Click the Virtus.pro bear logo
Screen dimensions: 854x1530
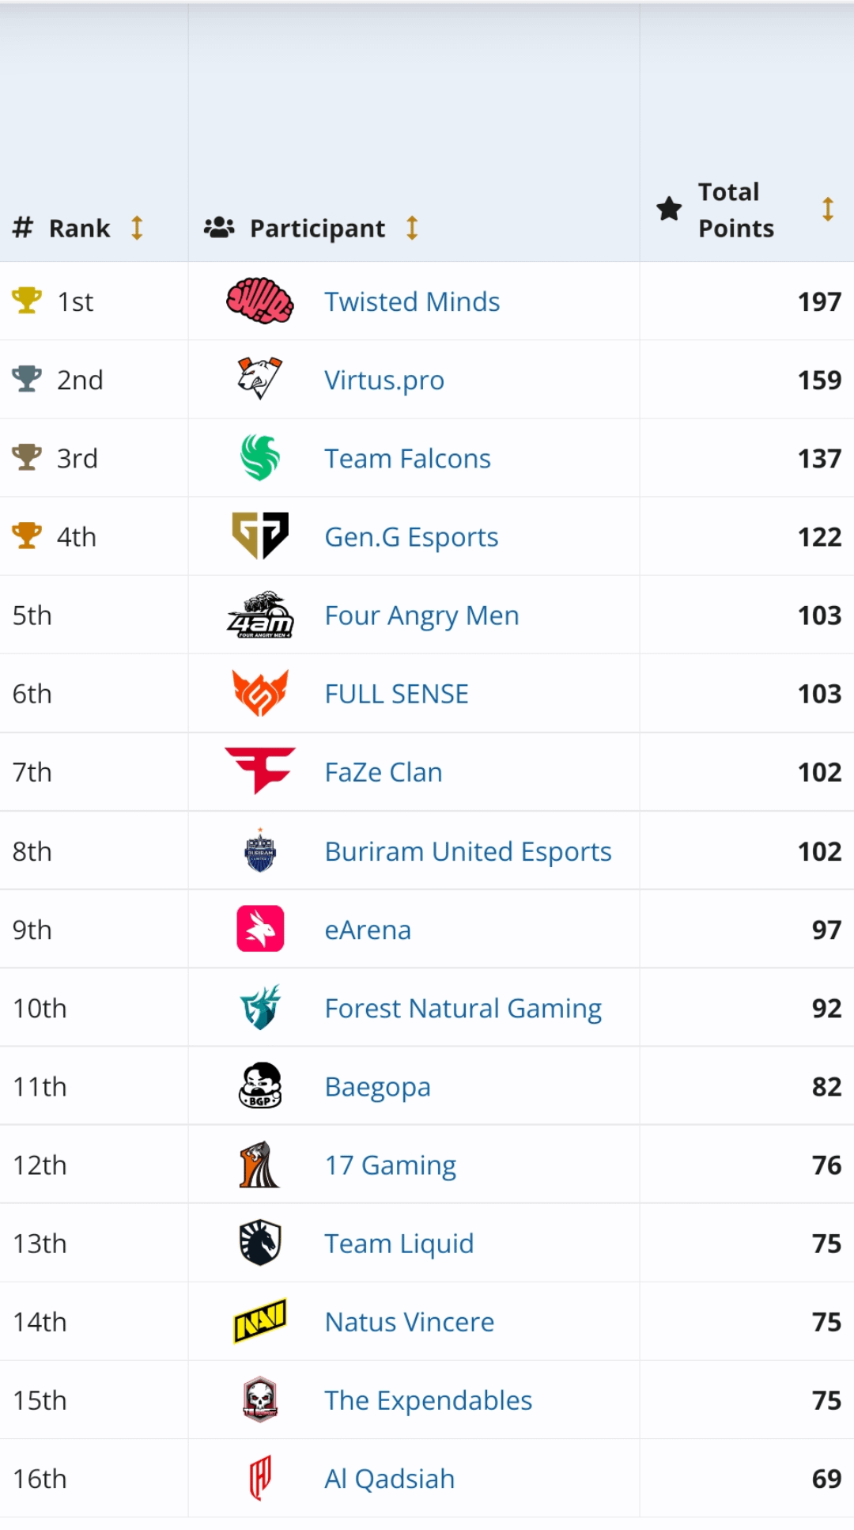click(259, 379)
